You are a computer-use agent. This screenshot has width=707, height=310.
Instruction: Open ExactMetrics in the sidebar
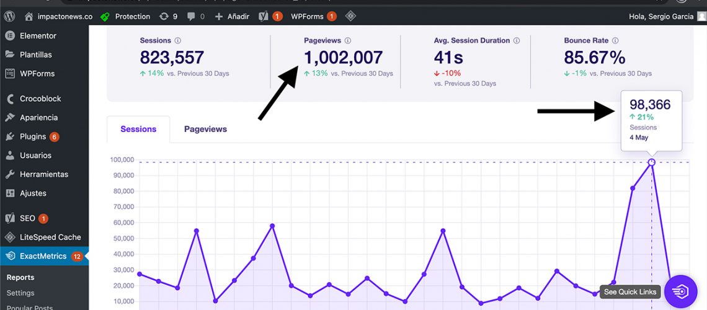pyautogui.click(x=44, y=256)
